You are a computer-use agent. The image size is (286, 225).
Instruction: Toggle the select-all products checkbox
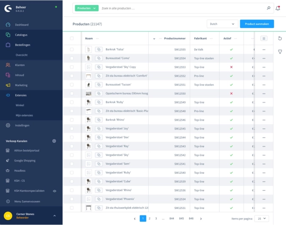(x=72, y=39)
